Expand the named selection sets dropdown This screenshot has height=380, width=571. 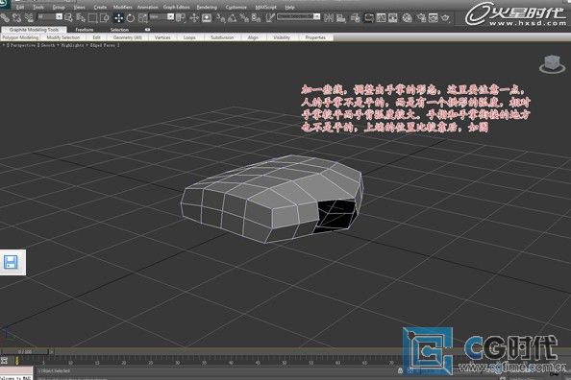click(x=299, y=16)
